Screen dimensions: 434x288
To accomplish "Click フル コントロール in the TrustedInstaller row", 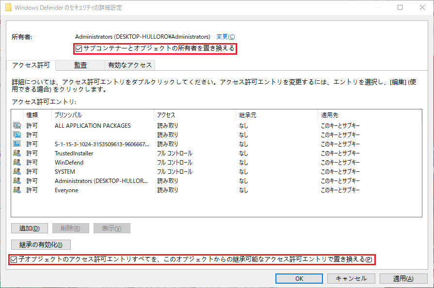I will 175,153.
